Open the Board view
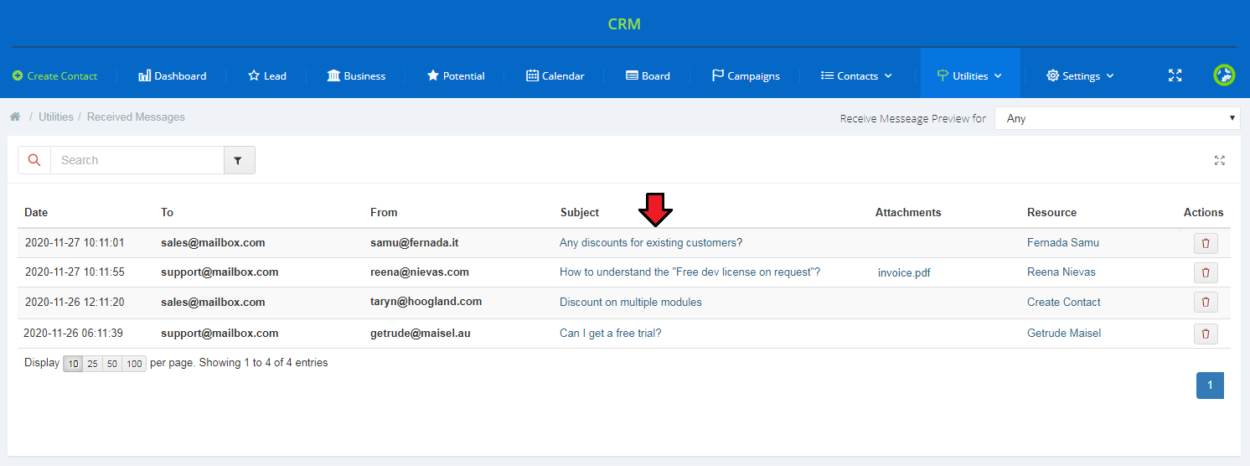The image size is (1250, 466). point(648,75)
